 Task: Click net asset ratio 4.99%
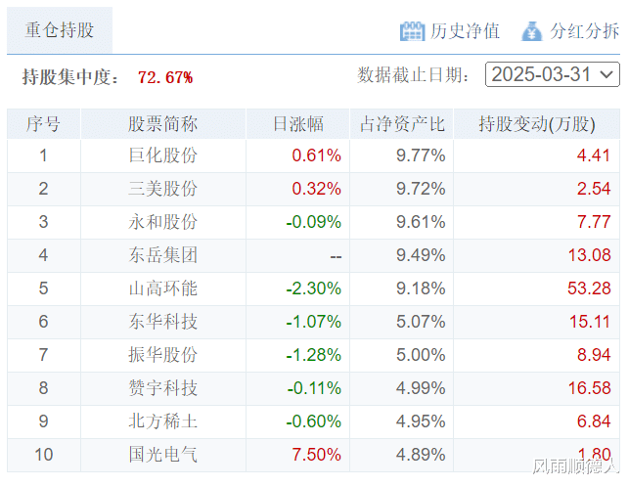[x=421, y=388]
